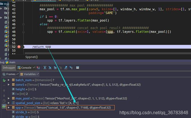Click the height int type icon
Screen dimensions: 191x118
(13, 89)
